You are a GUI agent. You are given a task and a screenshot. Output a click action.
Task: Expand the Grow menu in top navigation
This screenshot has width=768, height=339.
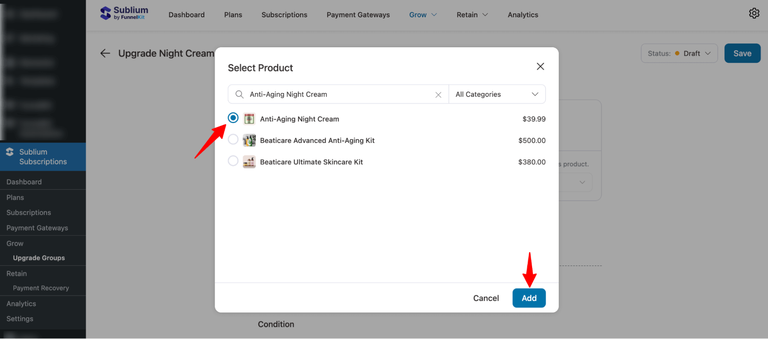click(423, 15)
